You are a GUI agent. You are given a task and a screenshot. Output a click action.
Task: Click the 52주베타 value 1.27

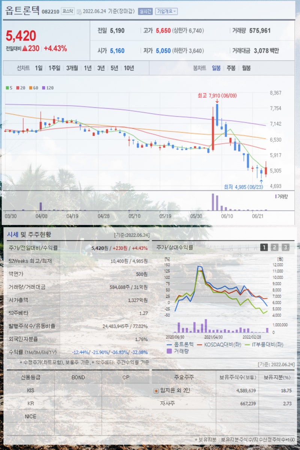tap(144, 313)
